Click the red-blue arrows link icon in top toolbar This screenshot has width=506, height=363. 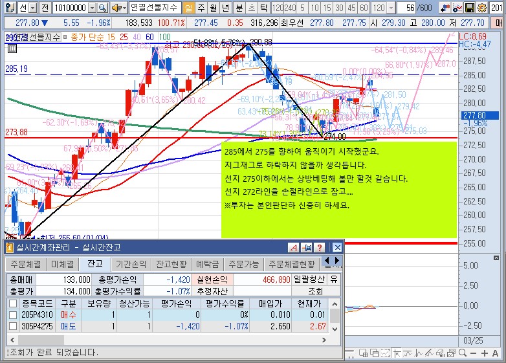pyautogui.click(x=445, y=8)
